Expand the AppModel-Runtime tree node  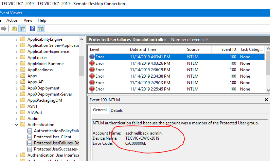(16, 64)
